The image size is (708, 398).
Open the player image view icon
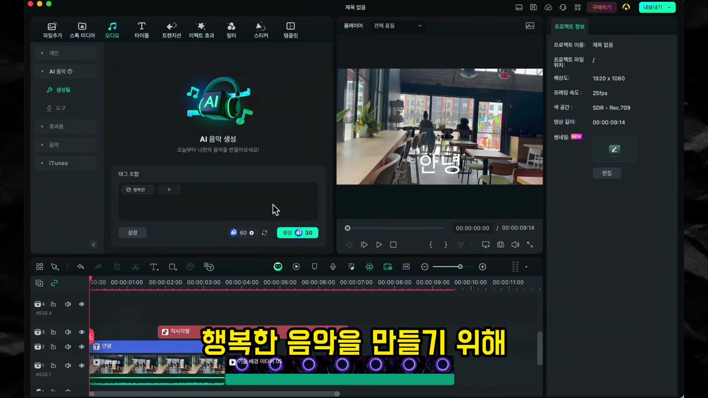[x=530, y=26]
